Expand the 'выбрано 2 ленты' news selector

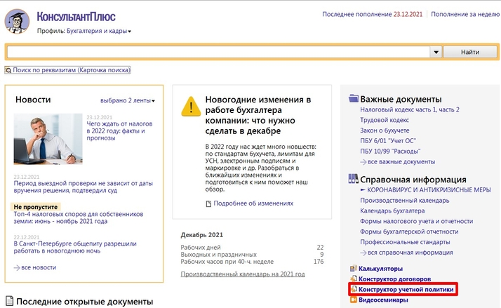(131, 100)
